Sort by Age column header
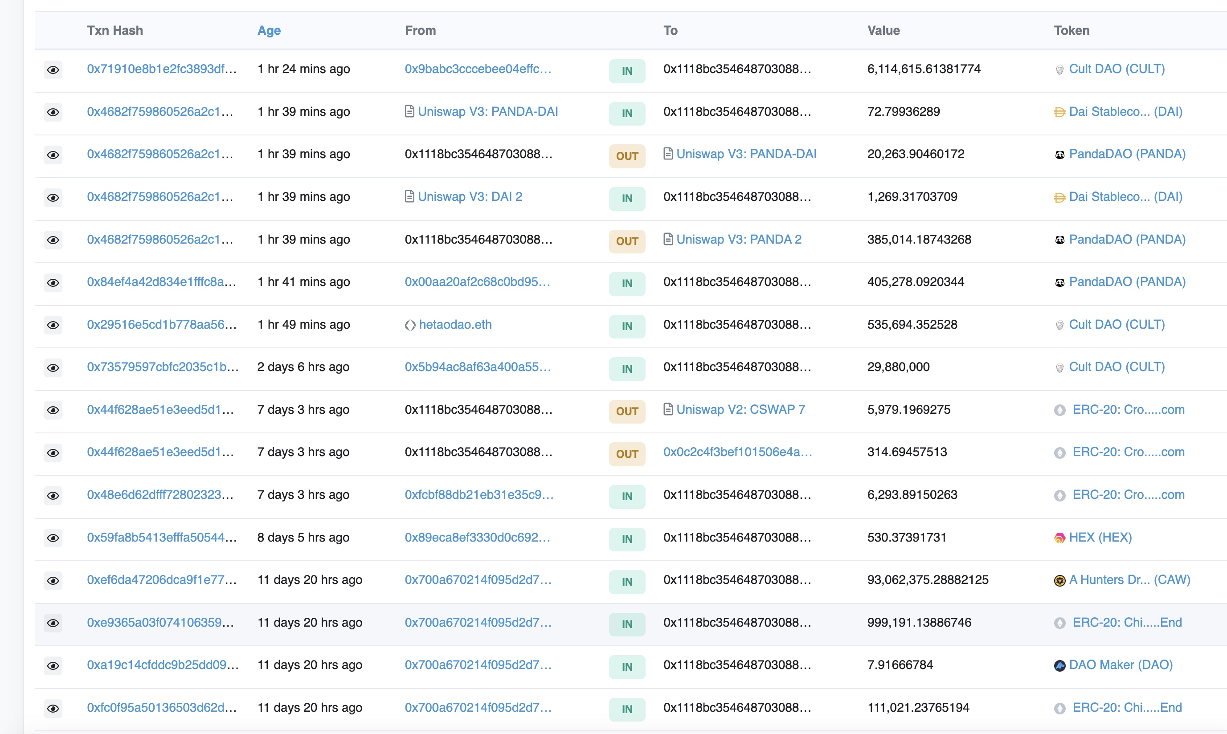The image size is (1227, 734). [x=269, y=31]
